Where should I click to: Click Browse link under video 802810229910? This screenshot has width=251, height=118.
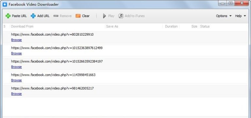pyautogui.click(x=16, y=40)
